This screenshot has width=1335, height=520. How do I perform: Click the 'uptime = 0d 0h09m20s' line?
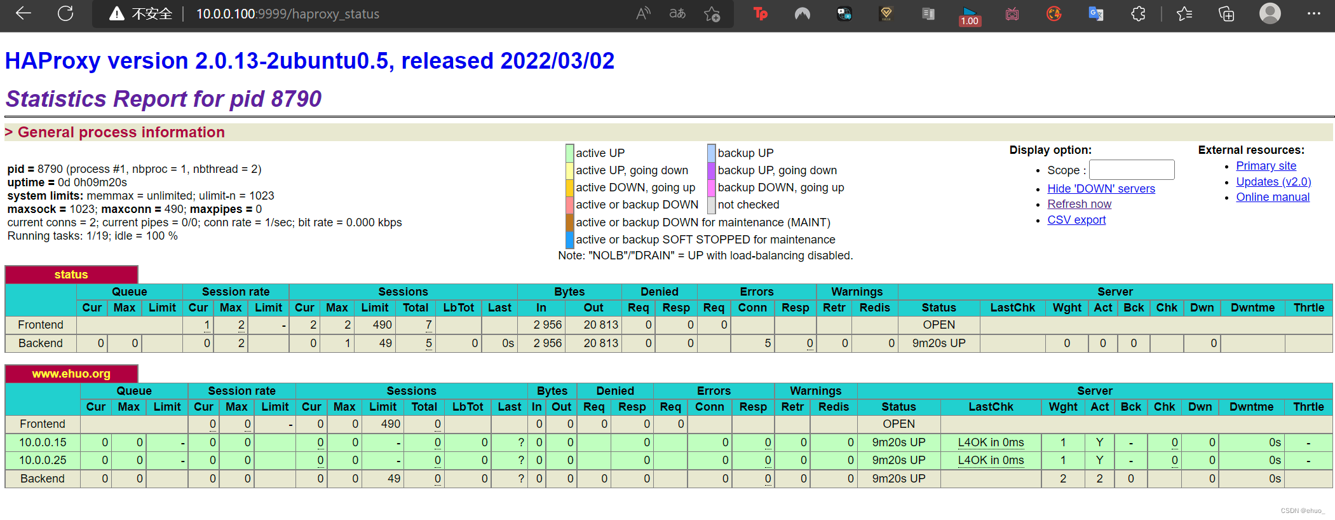pyautogui.click(x=67, y=182)
